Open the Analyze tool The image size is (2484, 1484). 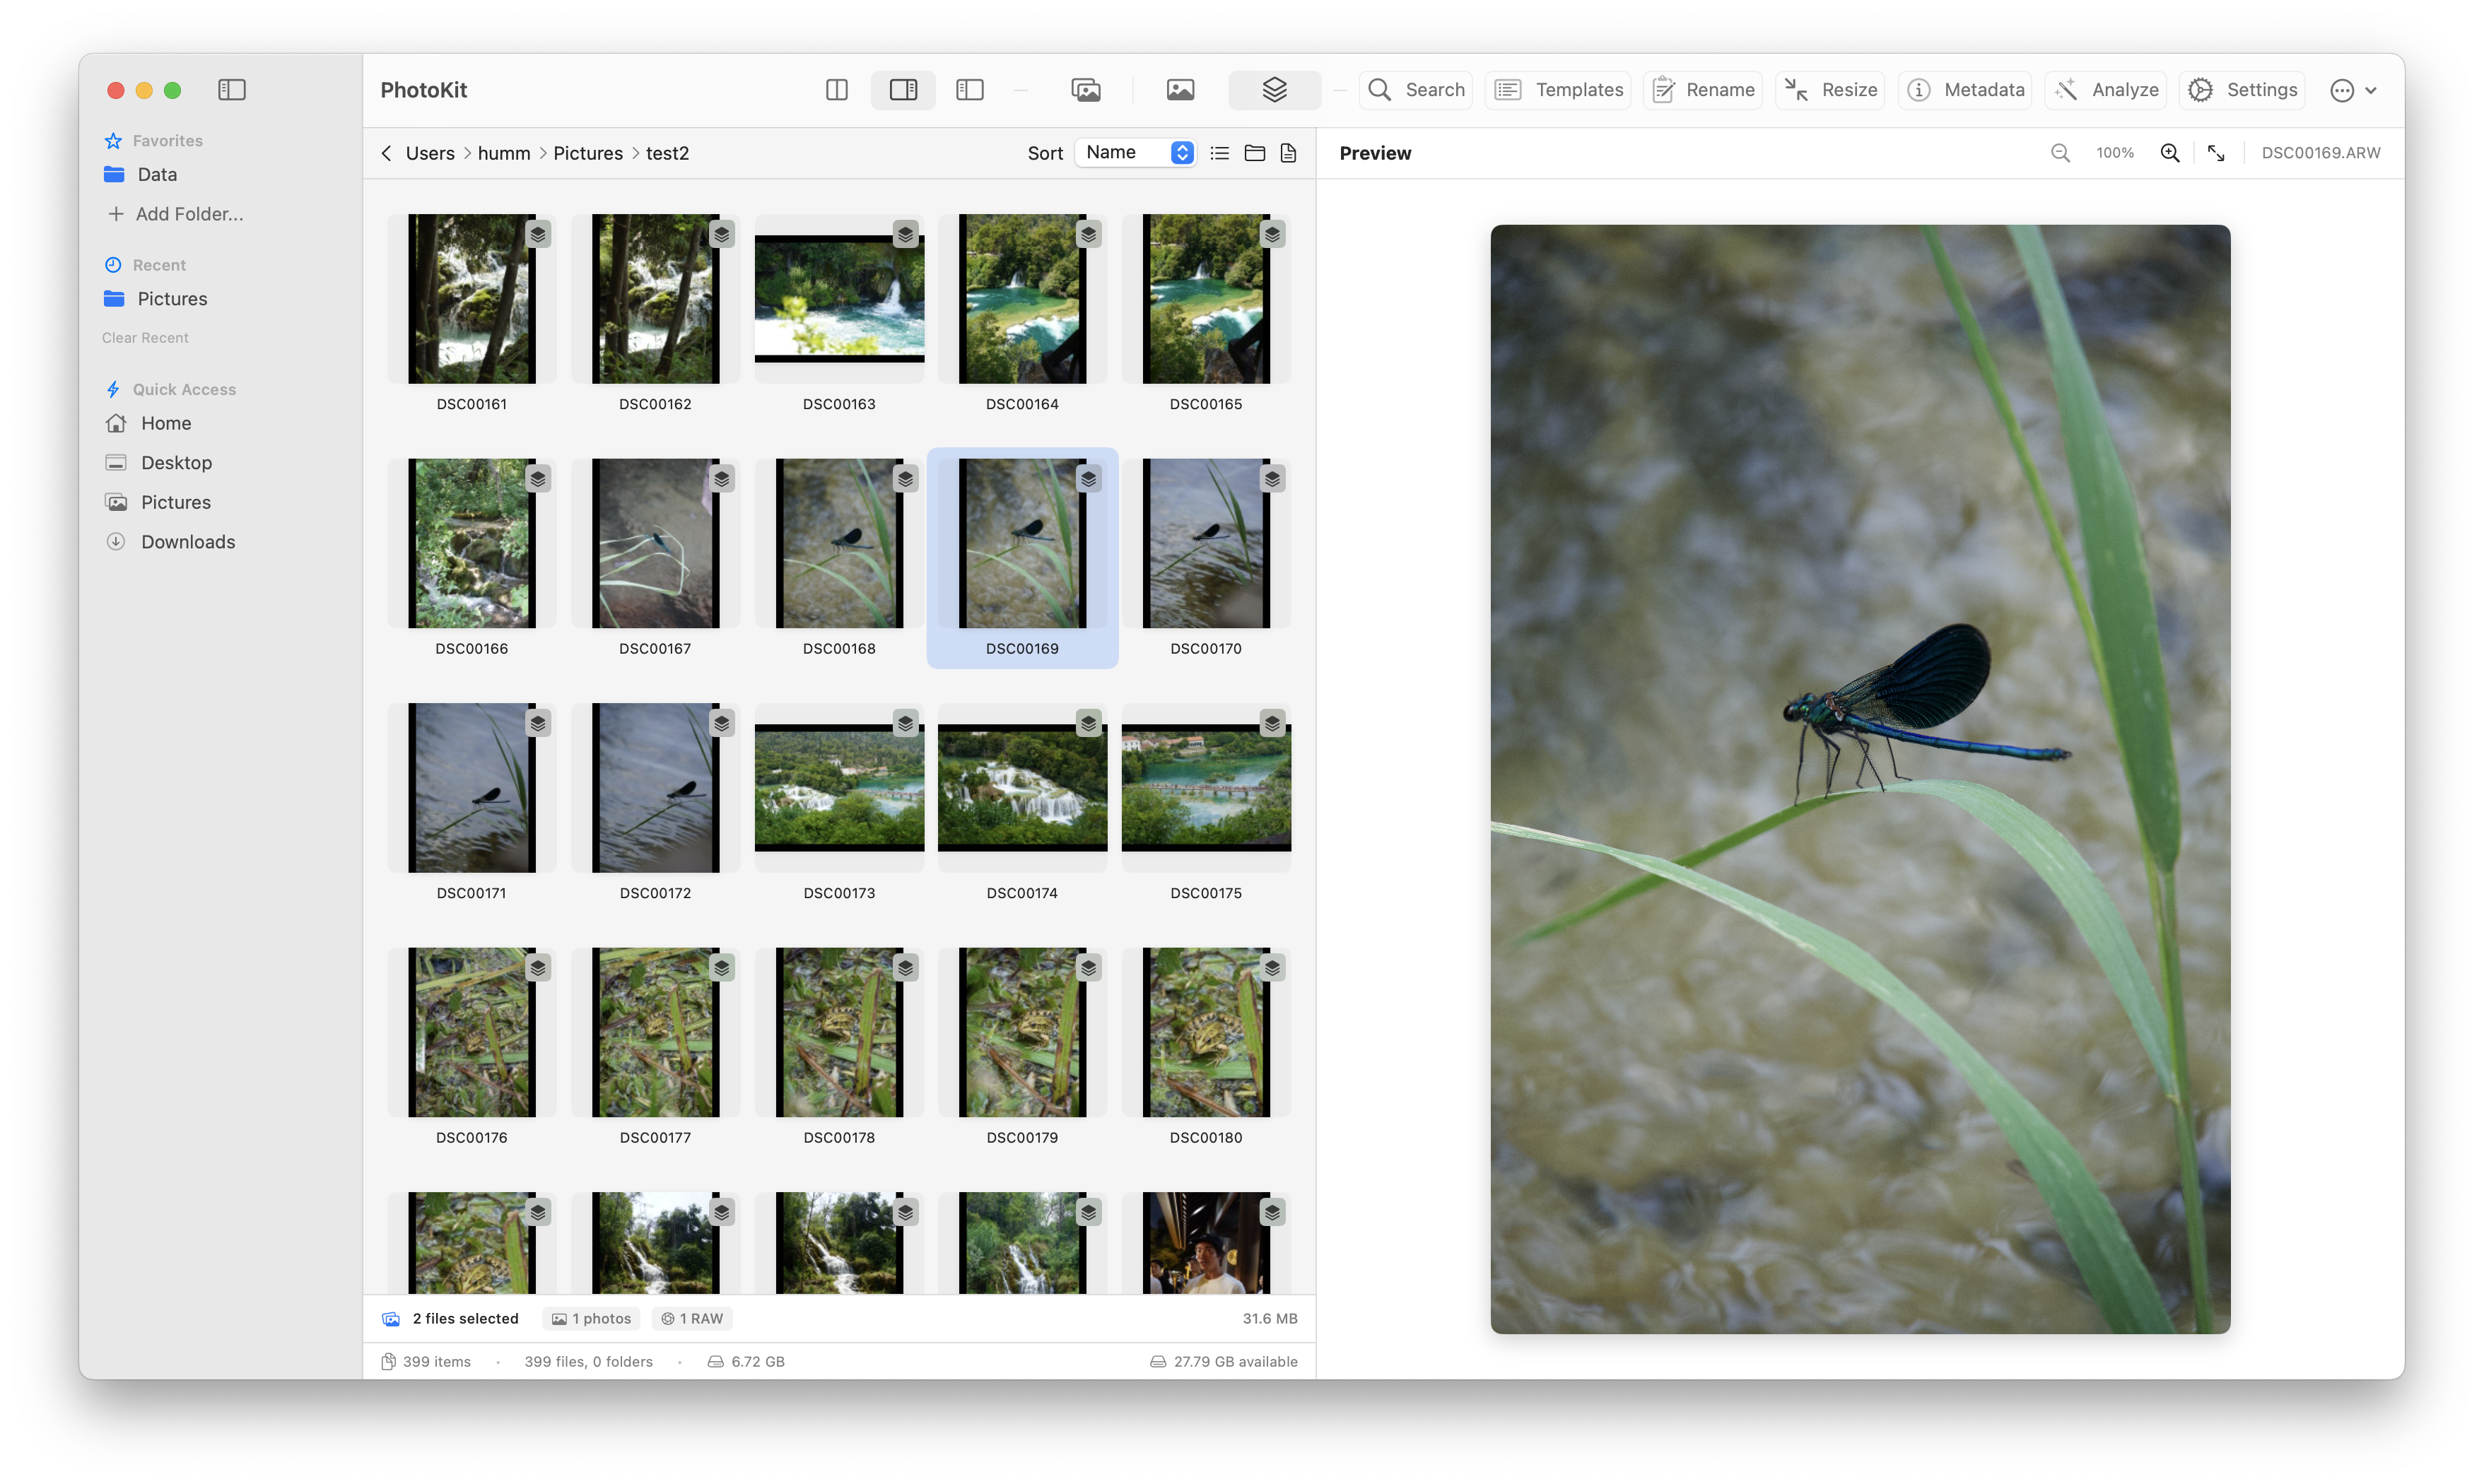2105,90
